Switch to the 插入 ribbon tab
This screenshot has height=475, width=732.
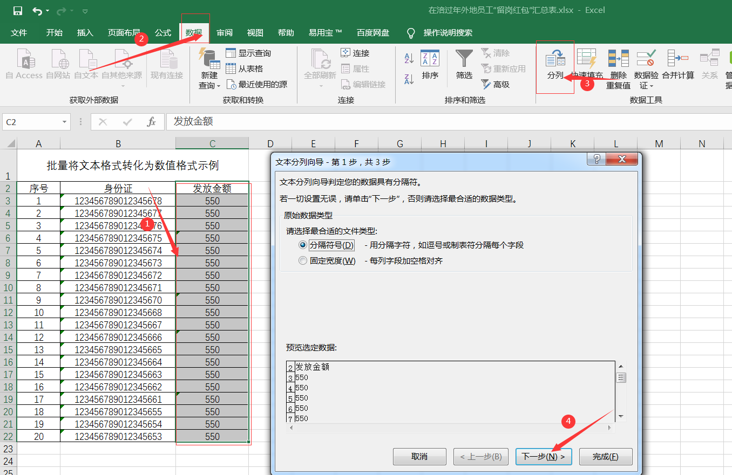85,33
